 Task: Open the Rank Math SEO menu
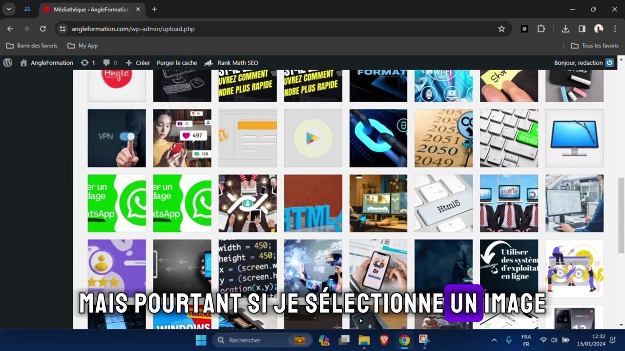click(x=231, y=62)
